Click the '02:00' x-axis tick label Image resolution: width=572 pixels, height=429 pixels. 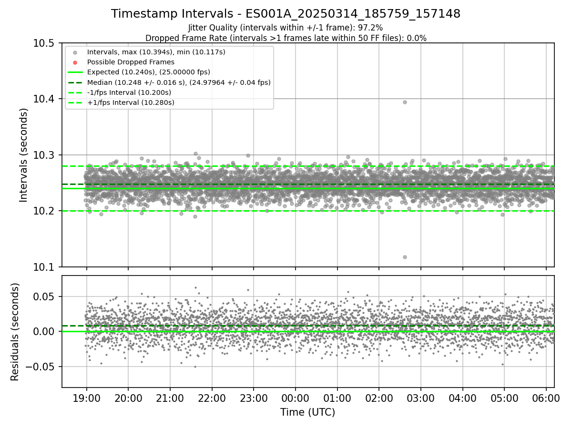pyautogui.click(x=379, y=398)
